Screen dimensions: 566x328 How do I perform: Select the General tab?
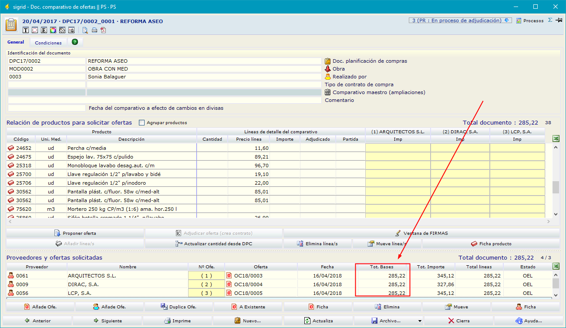[16, 42]
